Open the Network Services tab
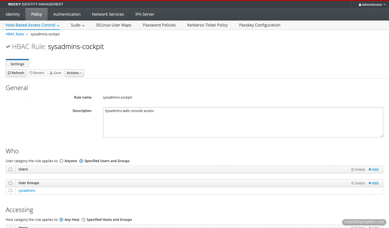The image size is (389, 228). click(x=108, y=14)
